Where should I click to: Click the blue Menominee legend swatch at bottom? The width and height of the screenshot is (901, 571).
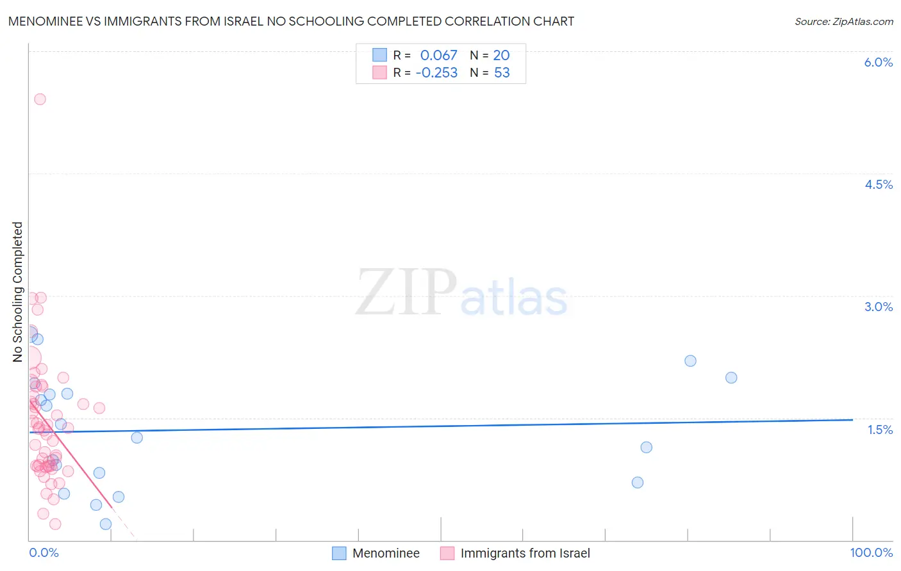tap(339, 553)
